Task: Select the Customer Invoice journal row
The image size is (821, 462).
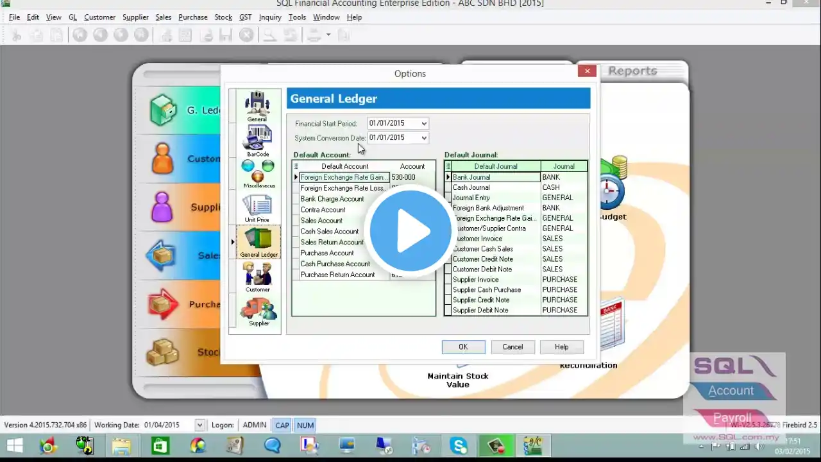Action: [516, 239]
